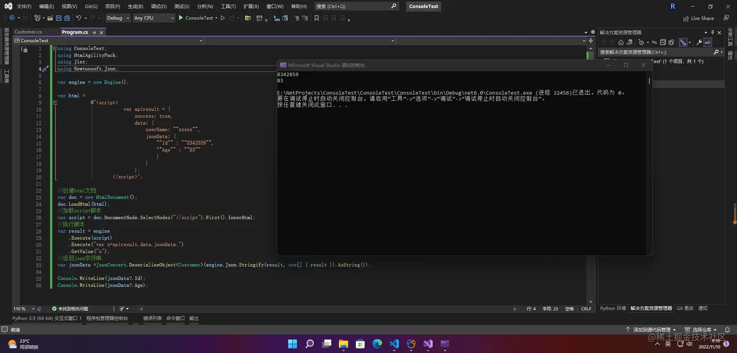Click the Pending Changes Filter clock icon

[x=641, y=42]
